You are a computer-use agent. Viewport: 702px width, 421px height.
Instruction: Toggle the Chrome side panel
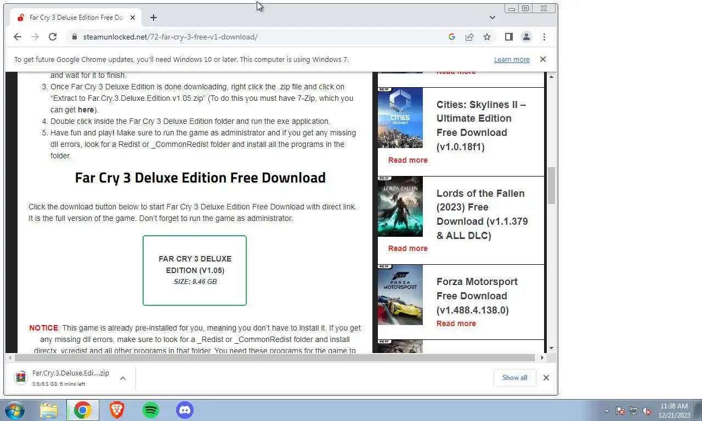point(509,37)
